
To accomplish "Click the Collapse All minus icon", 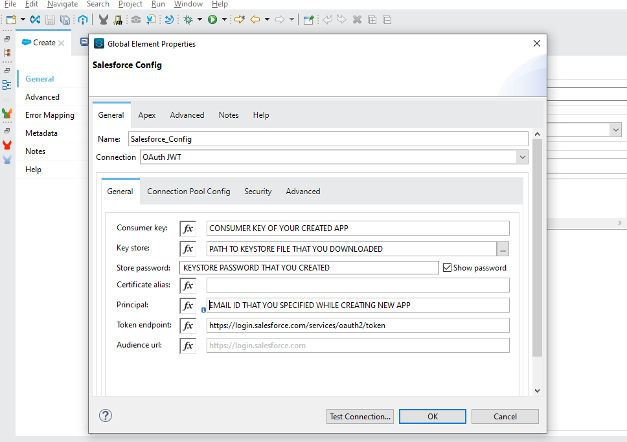I will pos(387,19).
